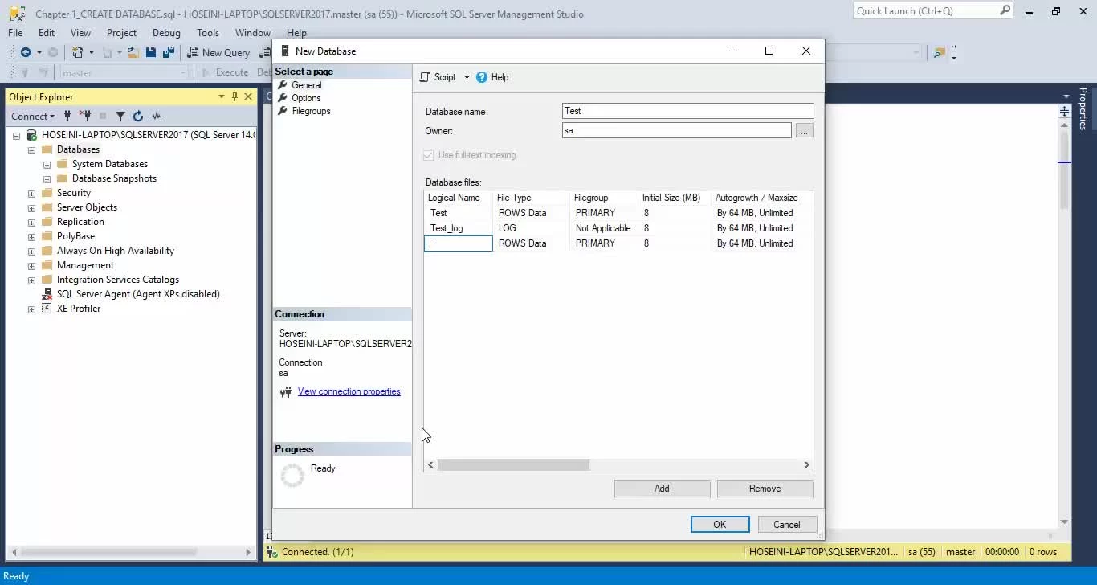Expand the Replication folder
The width and height of the screenshot is (1097, 585).
[31, 222]
